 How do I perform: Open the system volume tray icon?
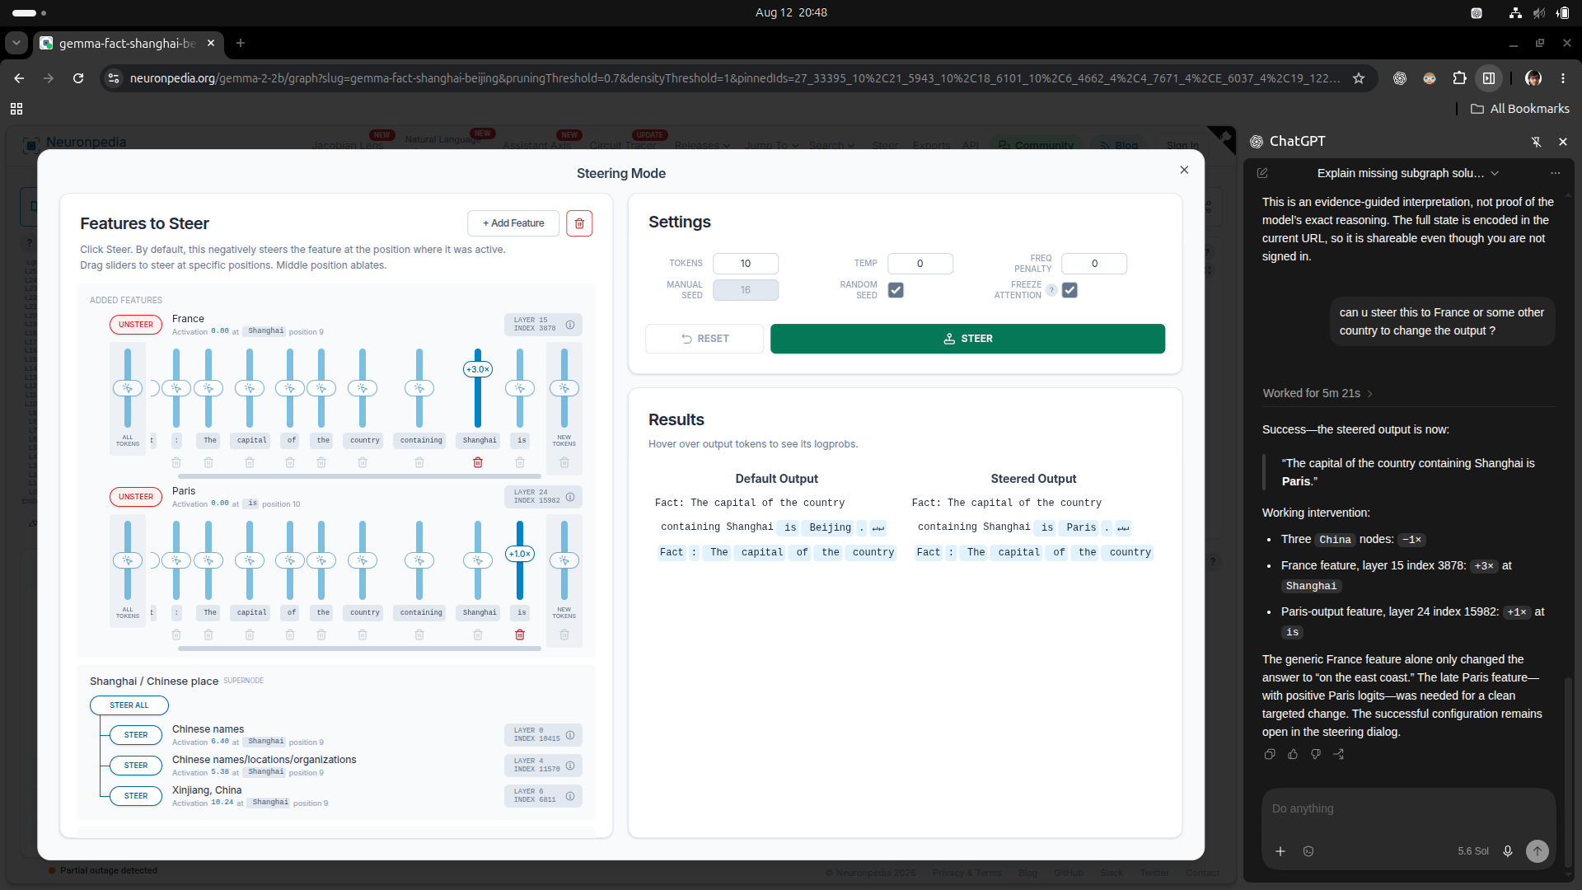(1538, 12)
